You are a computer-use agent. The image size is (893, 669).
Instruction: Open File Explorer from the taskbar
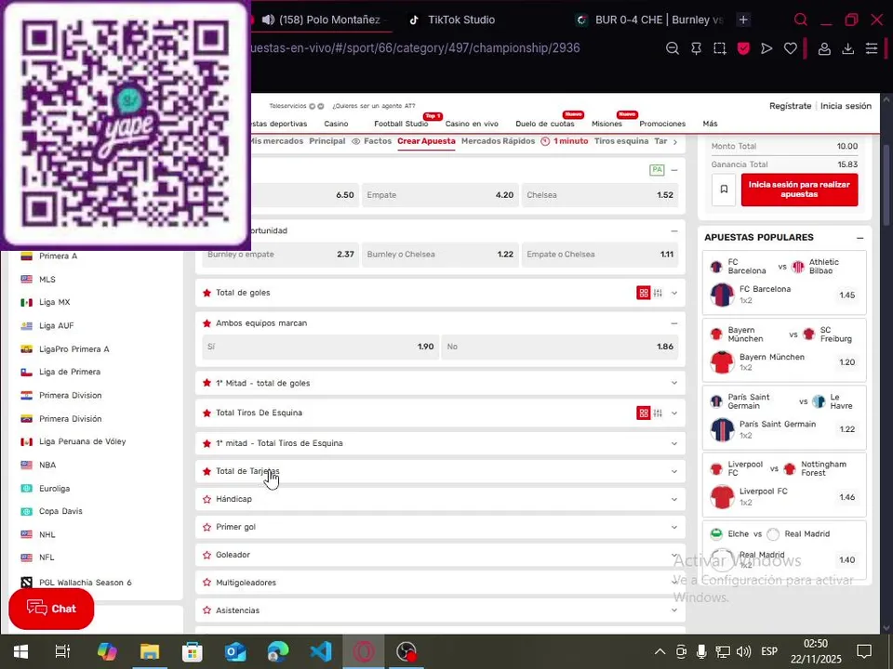tap(150, 650)
